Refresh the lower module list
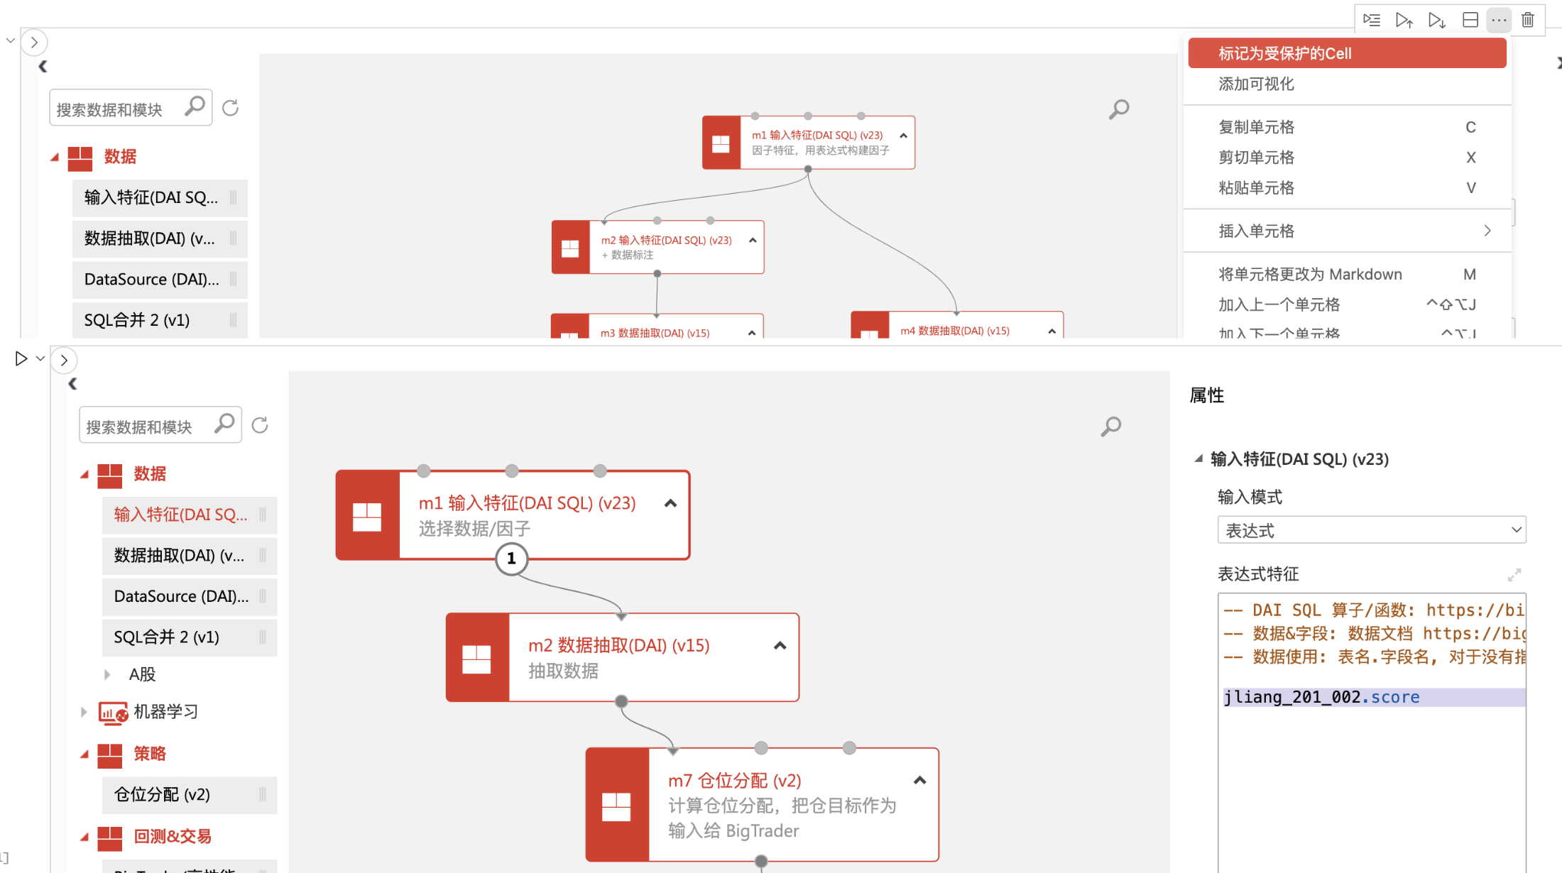 [x=260, y=425]
